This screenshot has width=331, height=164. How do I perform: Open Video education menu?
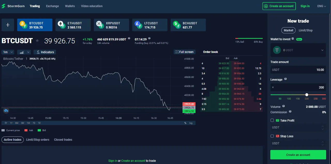(92, 6)
